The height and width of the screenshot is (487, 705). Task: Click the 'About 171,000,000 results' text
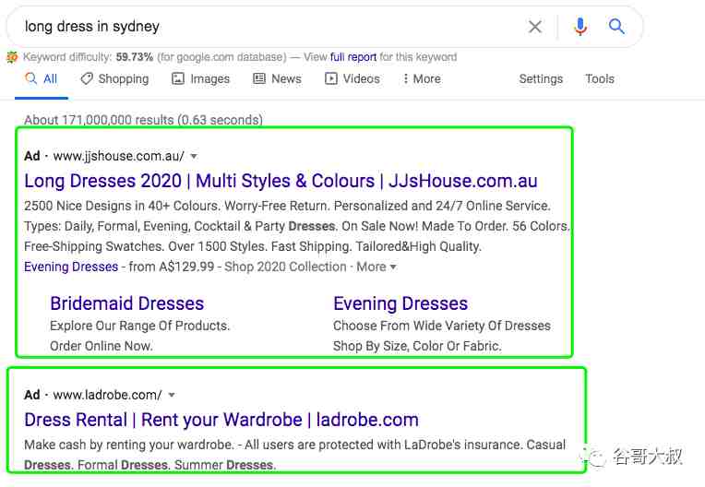(x=143, y=120)
